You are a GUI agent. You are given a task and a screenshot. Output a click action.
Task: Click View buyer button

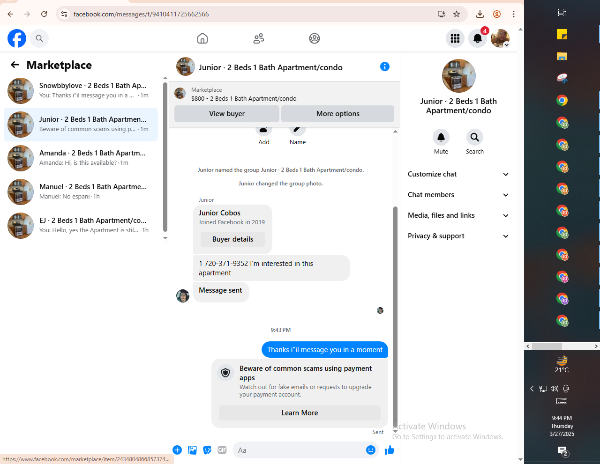227,114
